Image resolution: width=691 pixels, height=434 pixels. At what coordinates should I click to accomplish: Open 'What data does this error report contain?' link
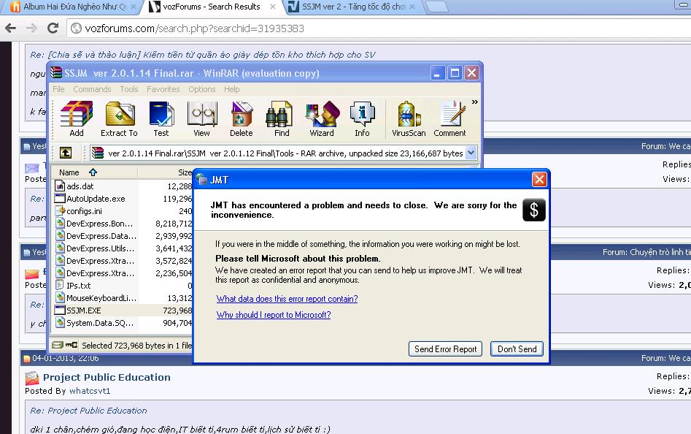[x=287, y=299]
